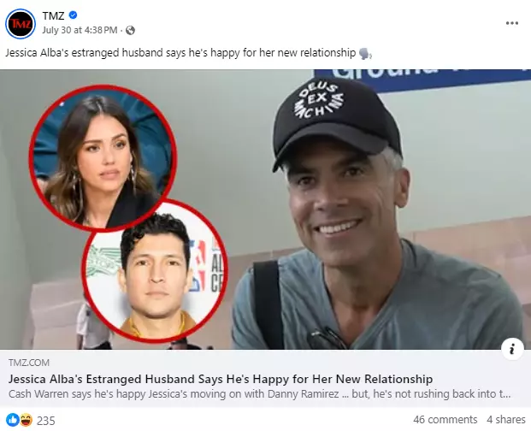Click the TMZ profile picture logo

(21, 23)
